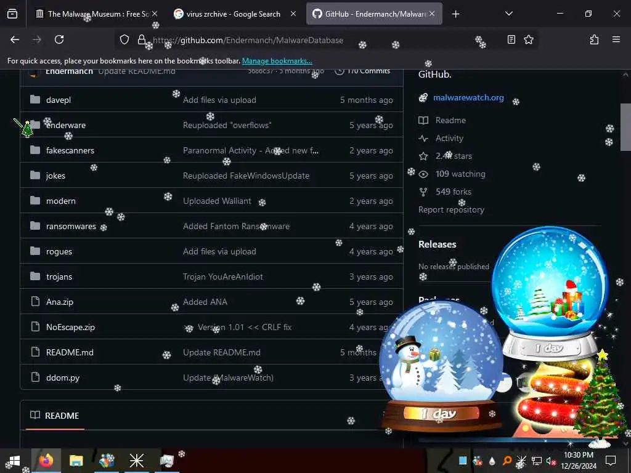Open the NoEscape.zip file

[x=70, y=328]
